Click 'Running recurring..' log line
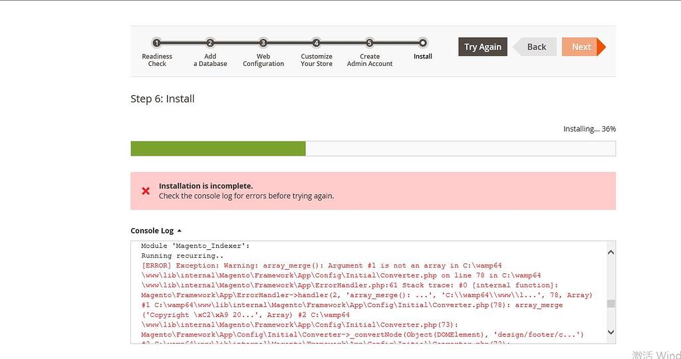The image size is (681, 359). pyautogui.click(x=182, y=256)
